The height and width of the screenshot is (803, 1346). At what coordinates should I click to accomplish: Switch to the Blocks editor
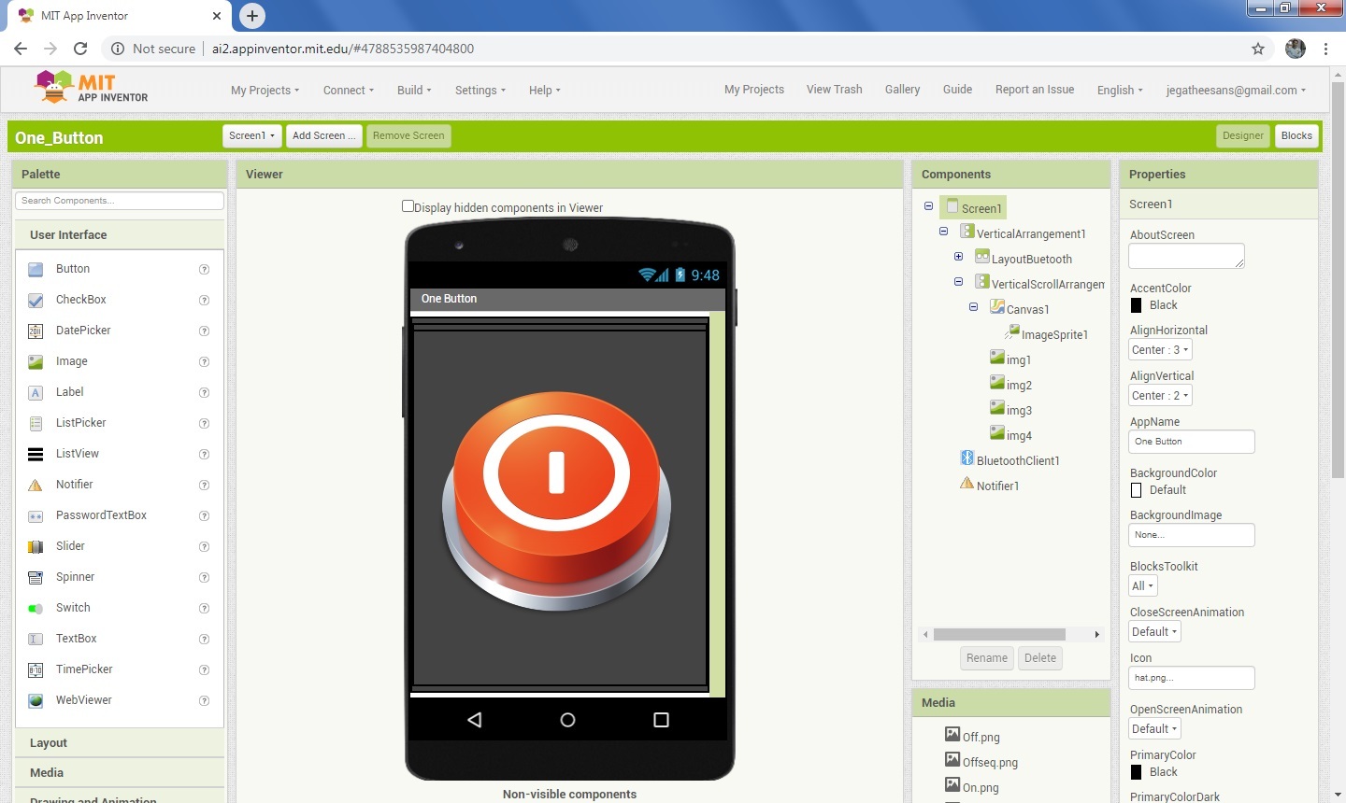[x=1296, y=136]
